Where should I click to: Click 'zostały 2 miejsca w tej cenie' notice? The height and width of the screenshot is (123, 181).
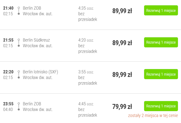(x=153, y=116)
